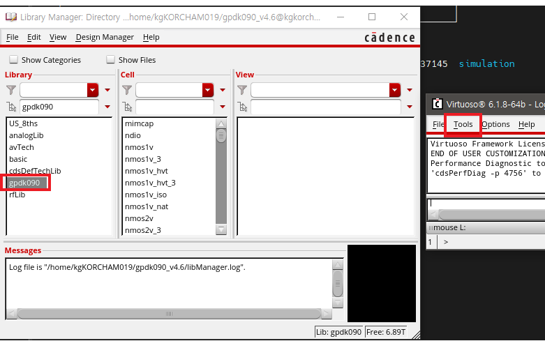Image resolution: width=545 pixels, height=348 pixels.
Task: Enable the Show Files checkbox
Action: pos(110,60)
